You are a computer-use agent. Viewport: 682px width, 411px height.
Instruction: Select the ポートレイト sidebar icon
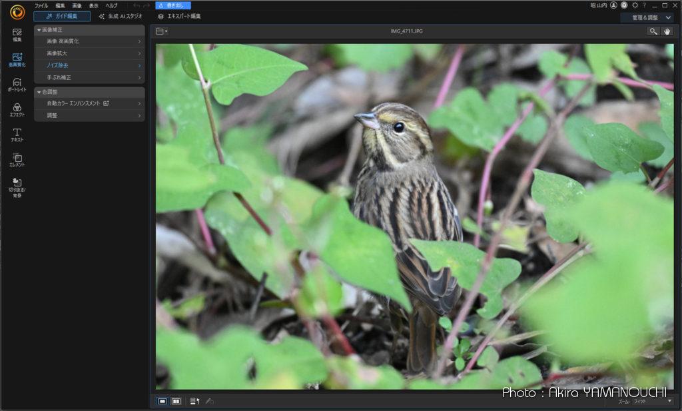(17, 85)
